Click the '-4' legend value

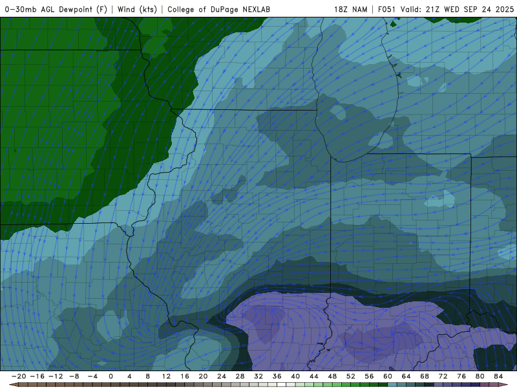pos(92,376)
